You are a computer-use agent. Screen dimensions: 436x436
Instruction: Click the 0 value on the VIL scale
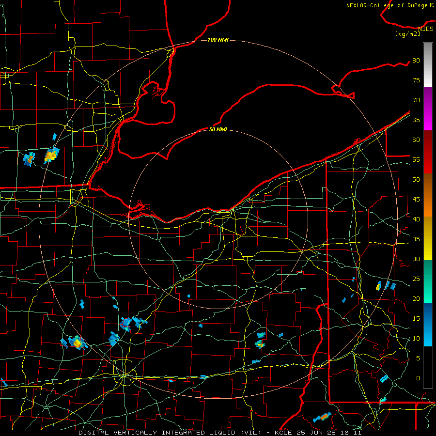click(418, 378)
